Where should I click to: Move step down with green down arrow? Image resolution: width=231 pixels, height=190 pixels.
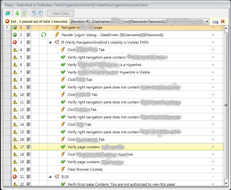pos(17,13)
